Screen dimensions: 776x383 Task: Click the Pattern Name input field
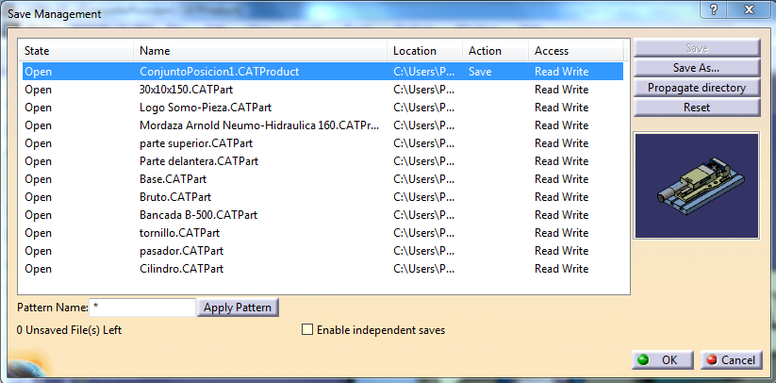point(142,308)
